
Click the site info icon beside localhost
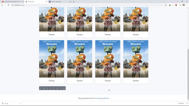(x=12, y=5)
